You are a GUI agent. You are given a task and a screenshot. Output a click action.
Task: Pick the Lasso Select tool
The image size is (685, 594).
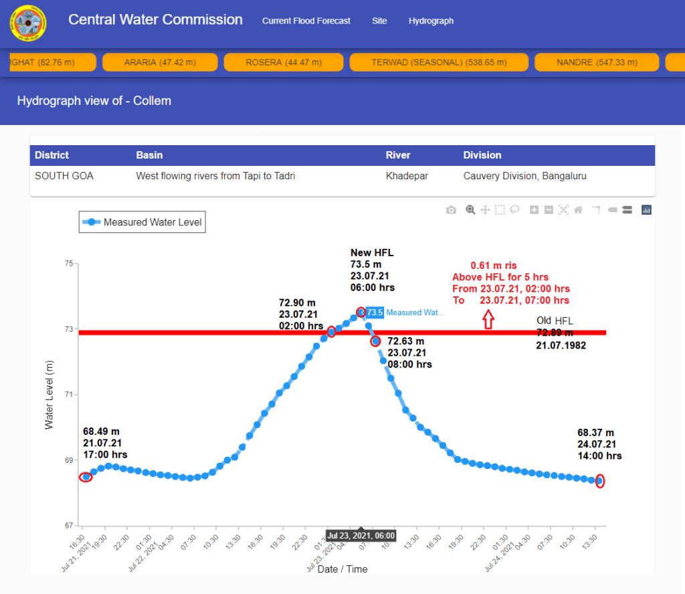point(514,210)
